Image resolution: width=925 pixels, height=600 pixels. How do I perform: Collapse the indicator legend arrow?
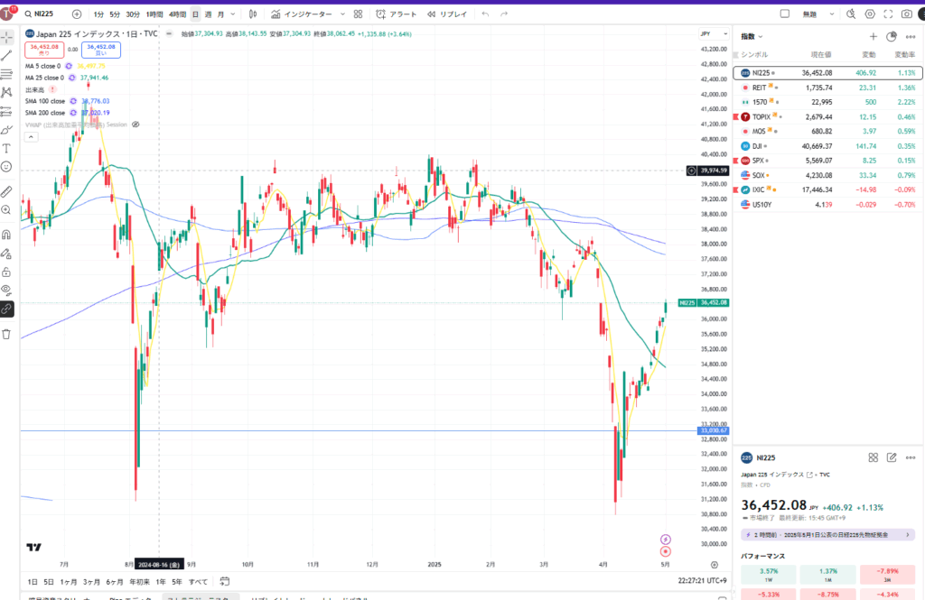[32, 137]
